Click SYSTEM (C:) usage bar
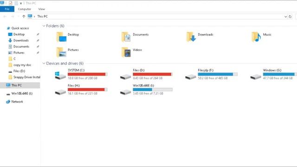This screenshot has height=167, width=297. pyautogui.click(x=88, y=74)
